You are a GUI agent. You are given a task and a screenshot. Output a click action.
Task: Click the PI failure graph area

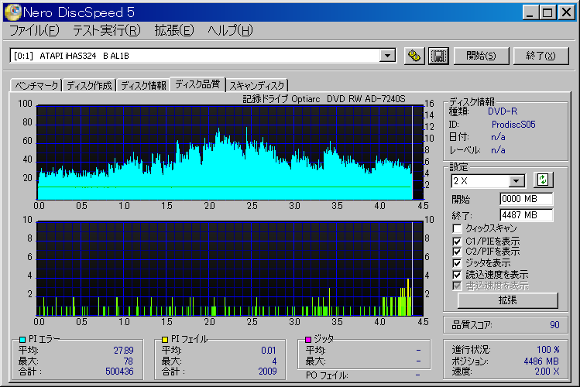[x=230, y=269]
